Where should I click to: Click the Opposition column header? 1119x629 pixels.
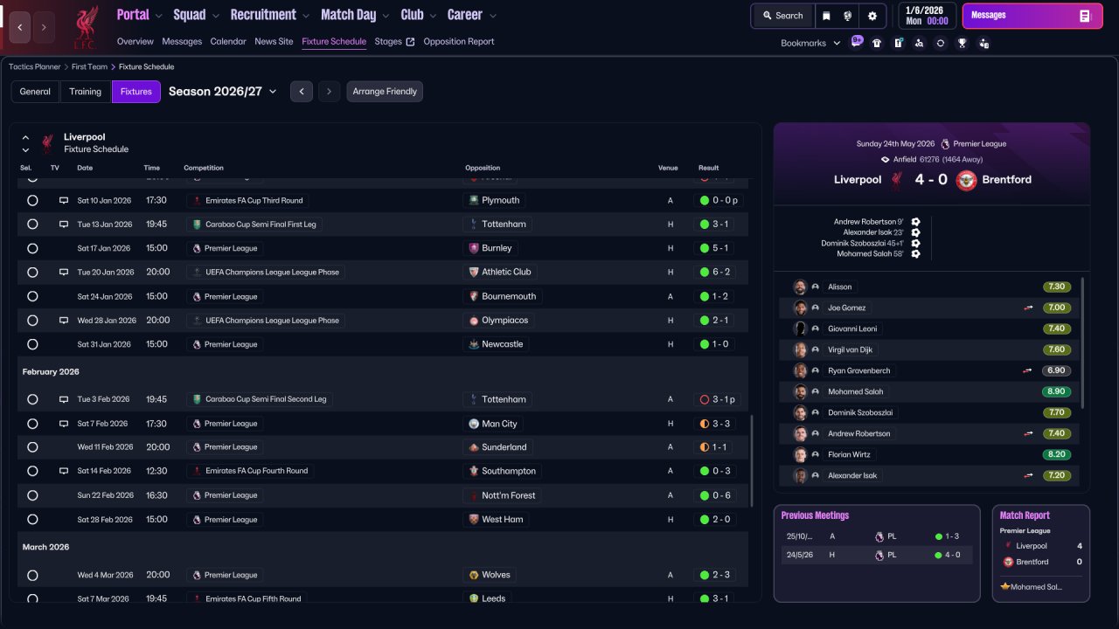(483, 168)
